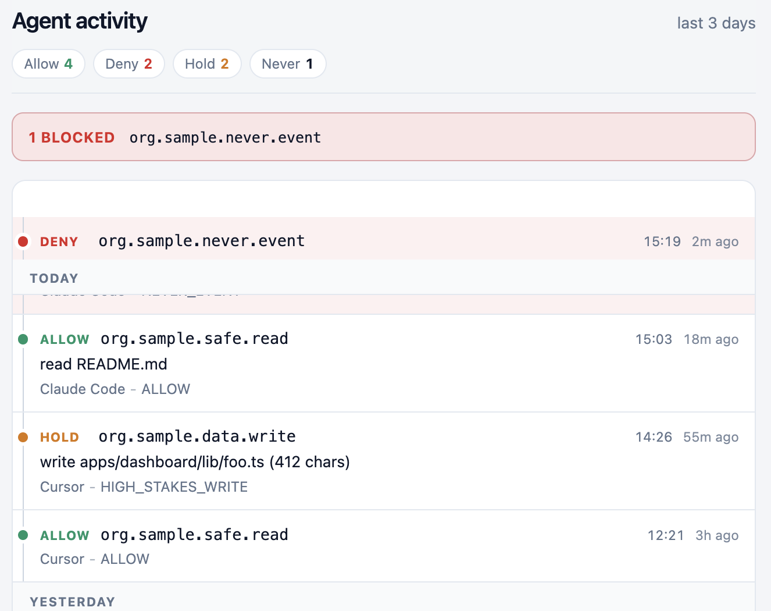The width and height of the screenshot is (771, 611).
Task: Select HOLD org.sample.data.write entry
Action: pyautogui.click(x=384, y=461)
